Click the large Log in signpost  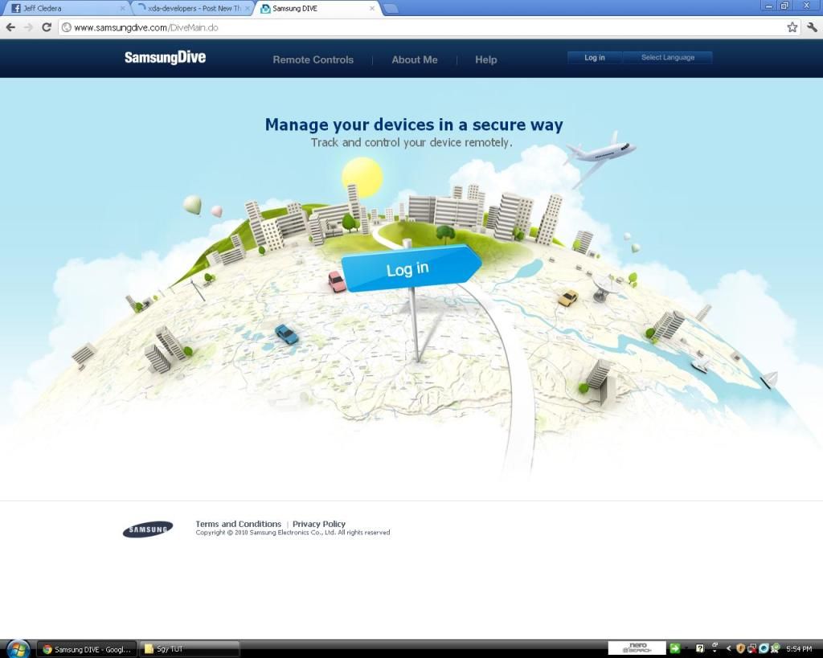[x=411, y=268]
